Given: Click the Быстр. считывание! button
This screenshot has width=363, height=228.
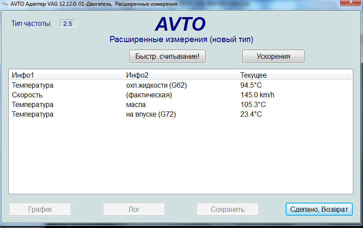Looking at the screenshot, I should click(x=167, y=56).
